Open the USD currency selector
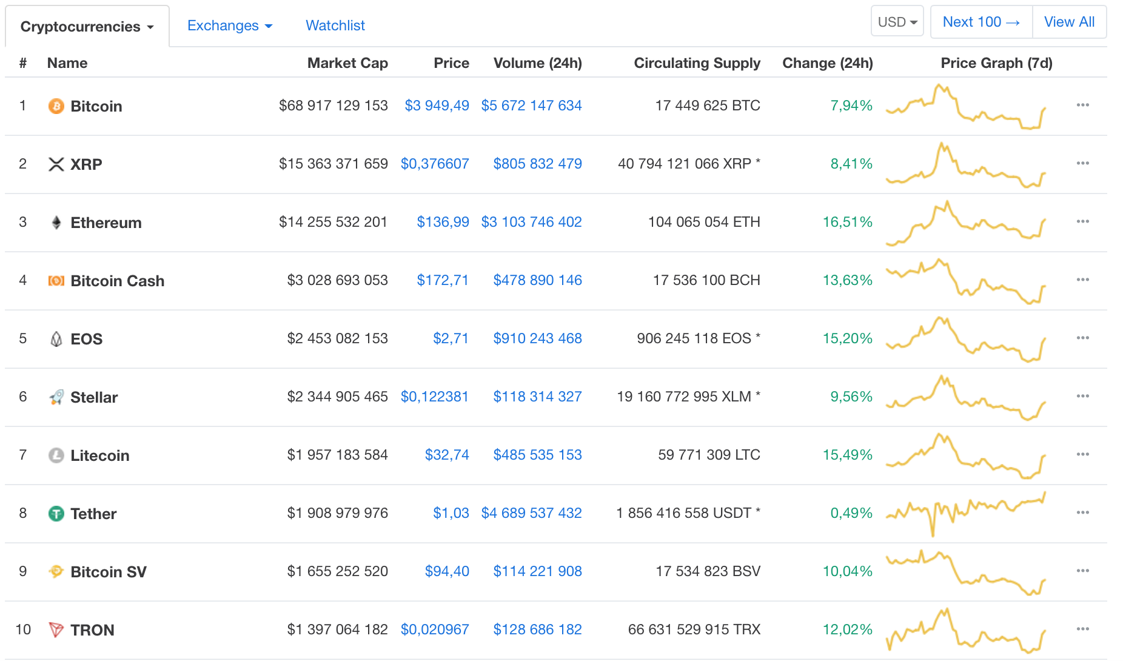Screen dimensions: 1123x661 897,22
